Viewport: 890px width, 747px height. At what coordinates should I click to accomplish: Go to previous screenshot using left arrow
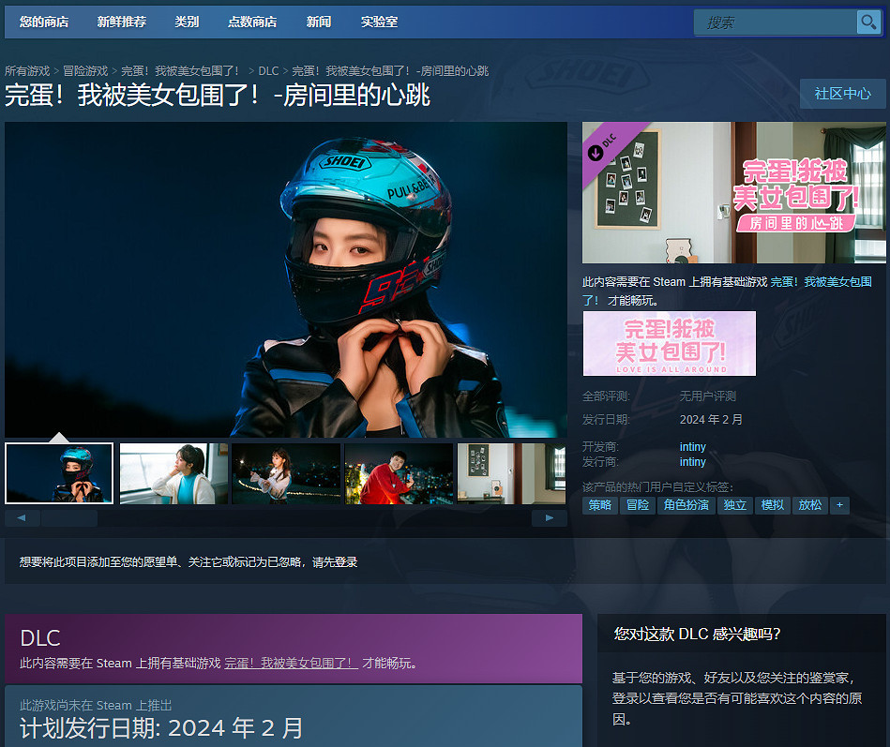[22, 516]
